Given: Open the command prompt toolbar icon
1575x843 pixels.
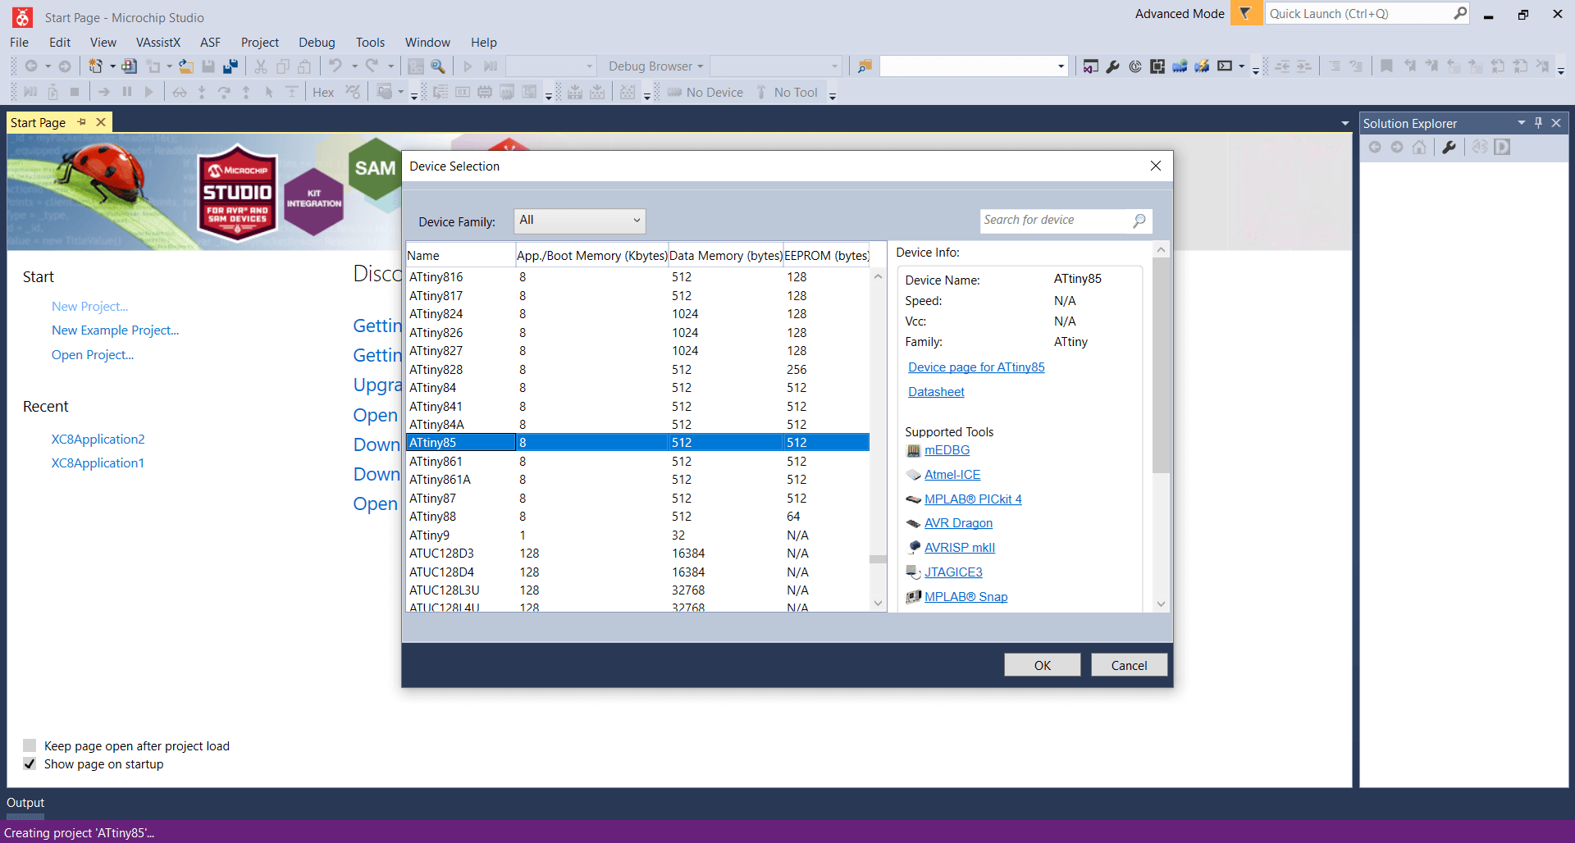Looking at the screenshot, I should [1225, 66].
